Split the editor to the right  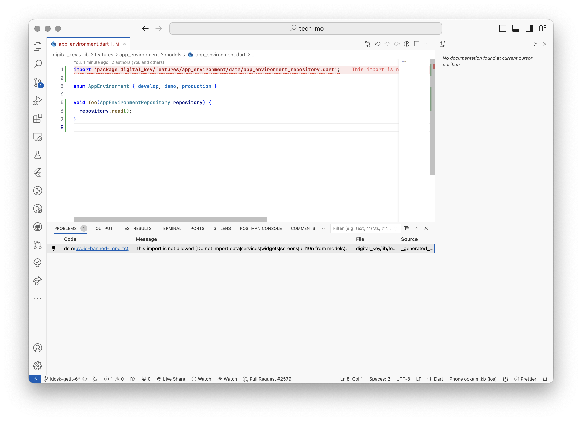[x=417, y=44]
